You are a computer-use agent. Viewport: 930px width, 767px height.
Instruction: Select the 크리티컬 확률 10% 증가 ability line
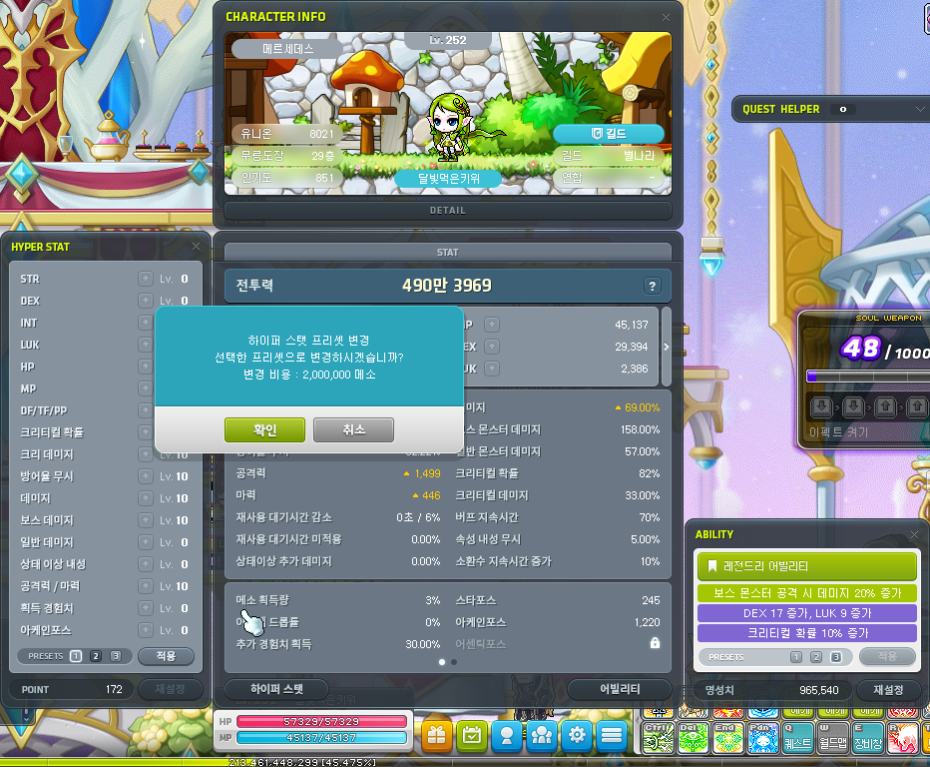(x=807, y=633)
